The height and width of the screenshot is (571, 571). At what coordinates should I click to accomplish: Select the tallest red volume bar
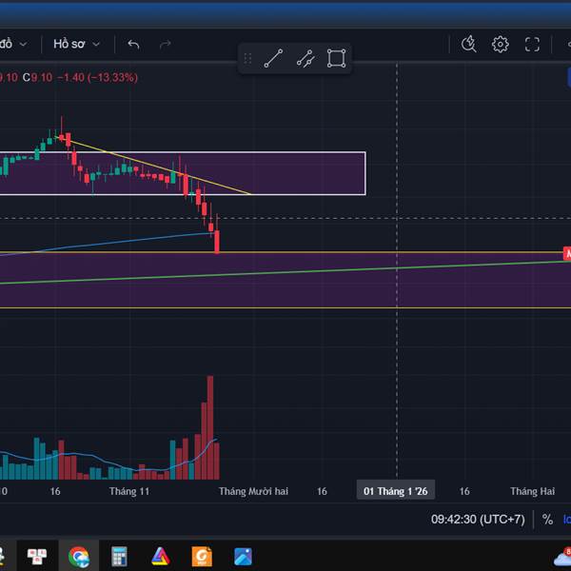point(210,427)
